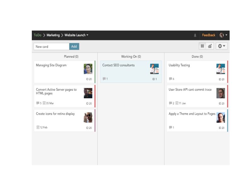Click the 12 Feb due date calendar icon
The image size is (252, 189).
click(x=38, y=127)
